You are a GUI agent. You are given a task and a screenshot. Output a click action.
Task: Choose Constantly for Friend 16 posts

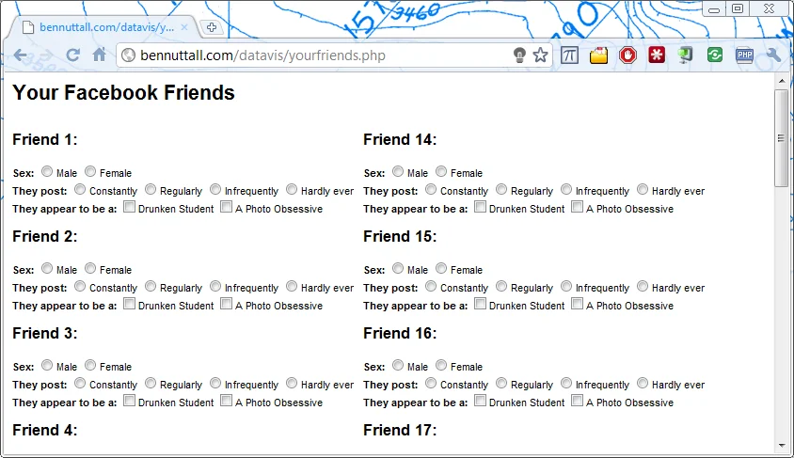(431, 383)
